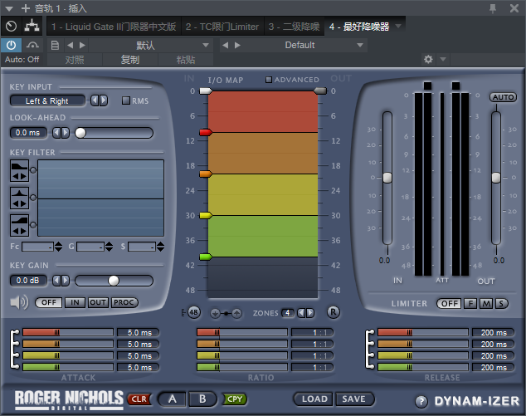Switch to TC Limiter insert tab

(x=222, y=27)
